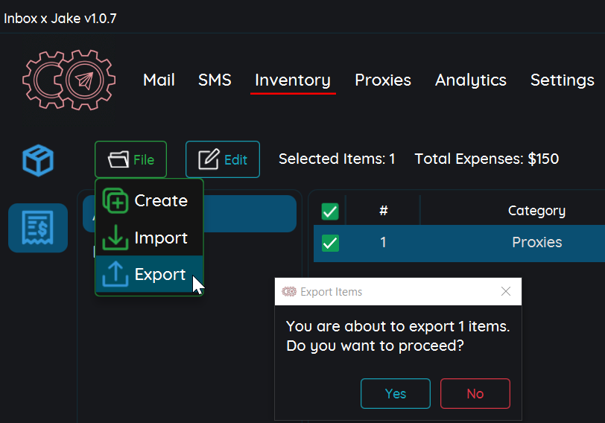
Task: Switch to the Mail tab
Action: click(159, 80)
